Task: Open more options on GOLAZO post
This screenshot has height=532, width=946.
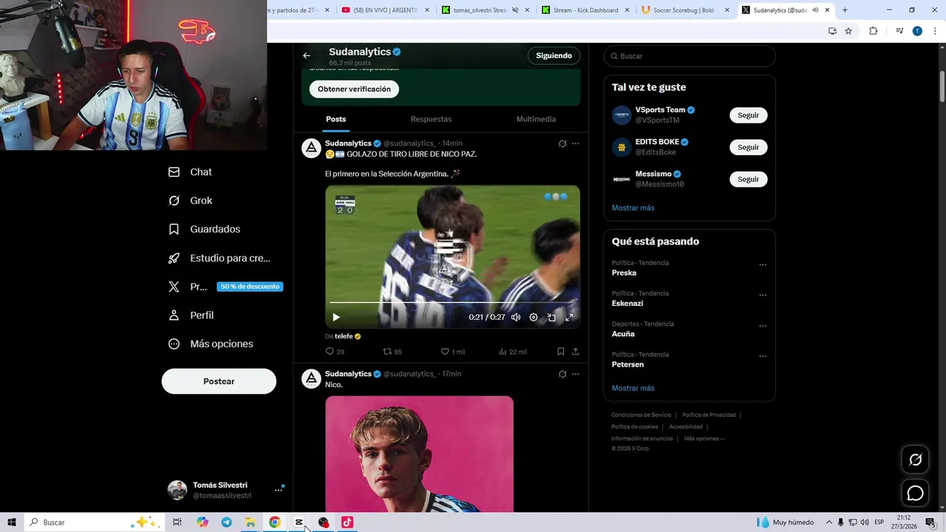Action: pos(576,143)
